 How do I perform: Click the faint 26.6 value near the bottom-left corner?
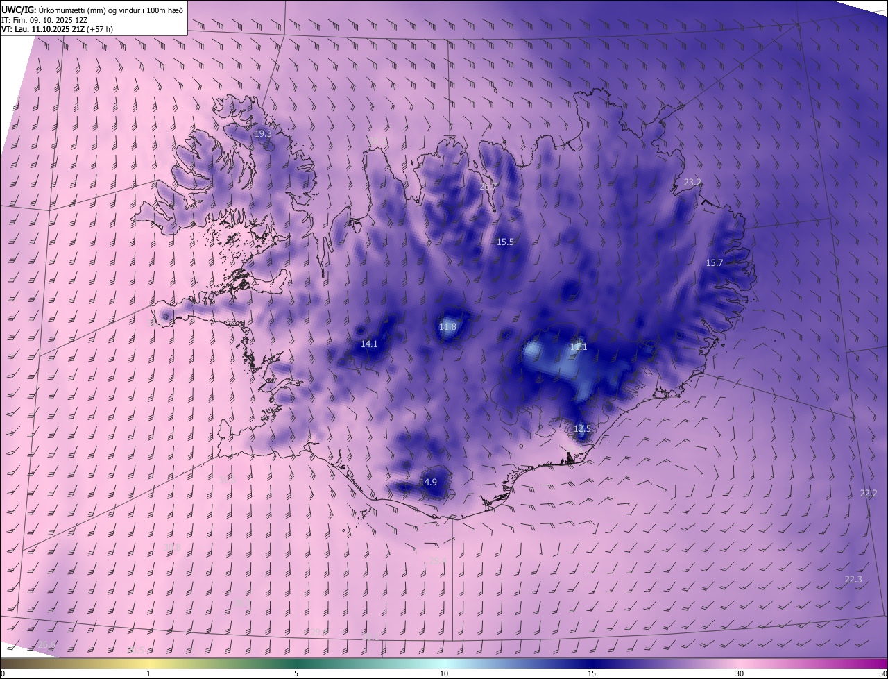tap(46, 645)
